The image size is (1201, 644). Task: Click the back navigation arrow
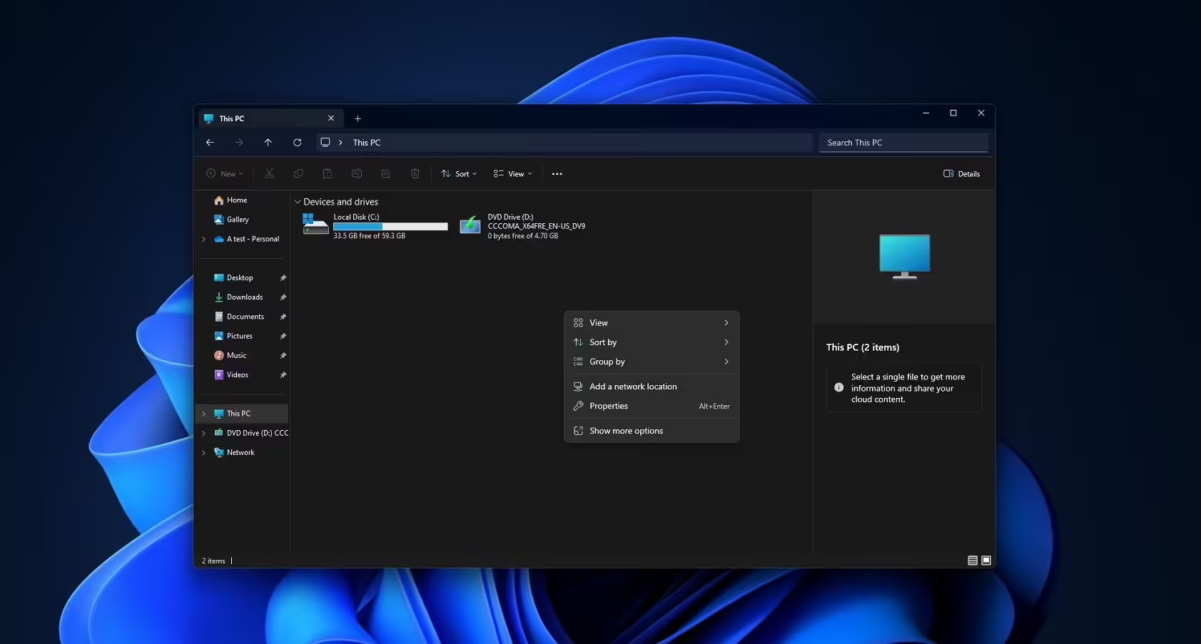pyautogui.click(x=210, y=143)
